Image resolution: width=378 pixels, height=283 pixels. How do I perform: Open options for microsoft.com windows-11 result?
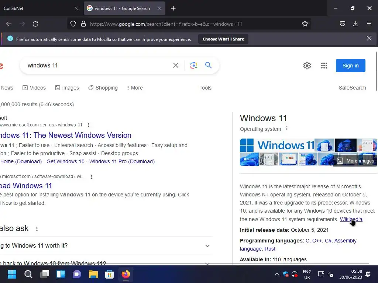click(x=89, y=125)
